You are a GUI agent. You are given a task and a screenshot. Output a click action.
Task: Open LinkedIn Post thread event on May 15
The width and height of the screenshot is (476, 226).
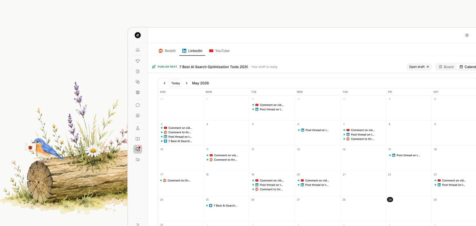[x=405, y=155]
